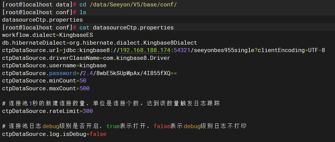Click the minCount value 50
Screen dimensions: 335x142
click(x=83, y=81)
